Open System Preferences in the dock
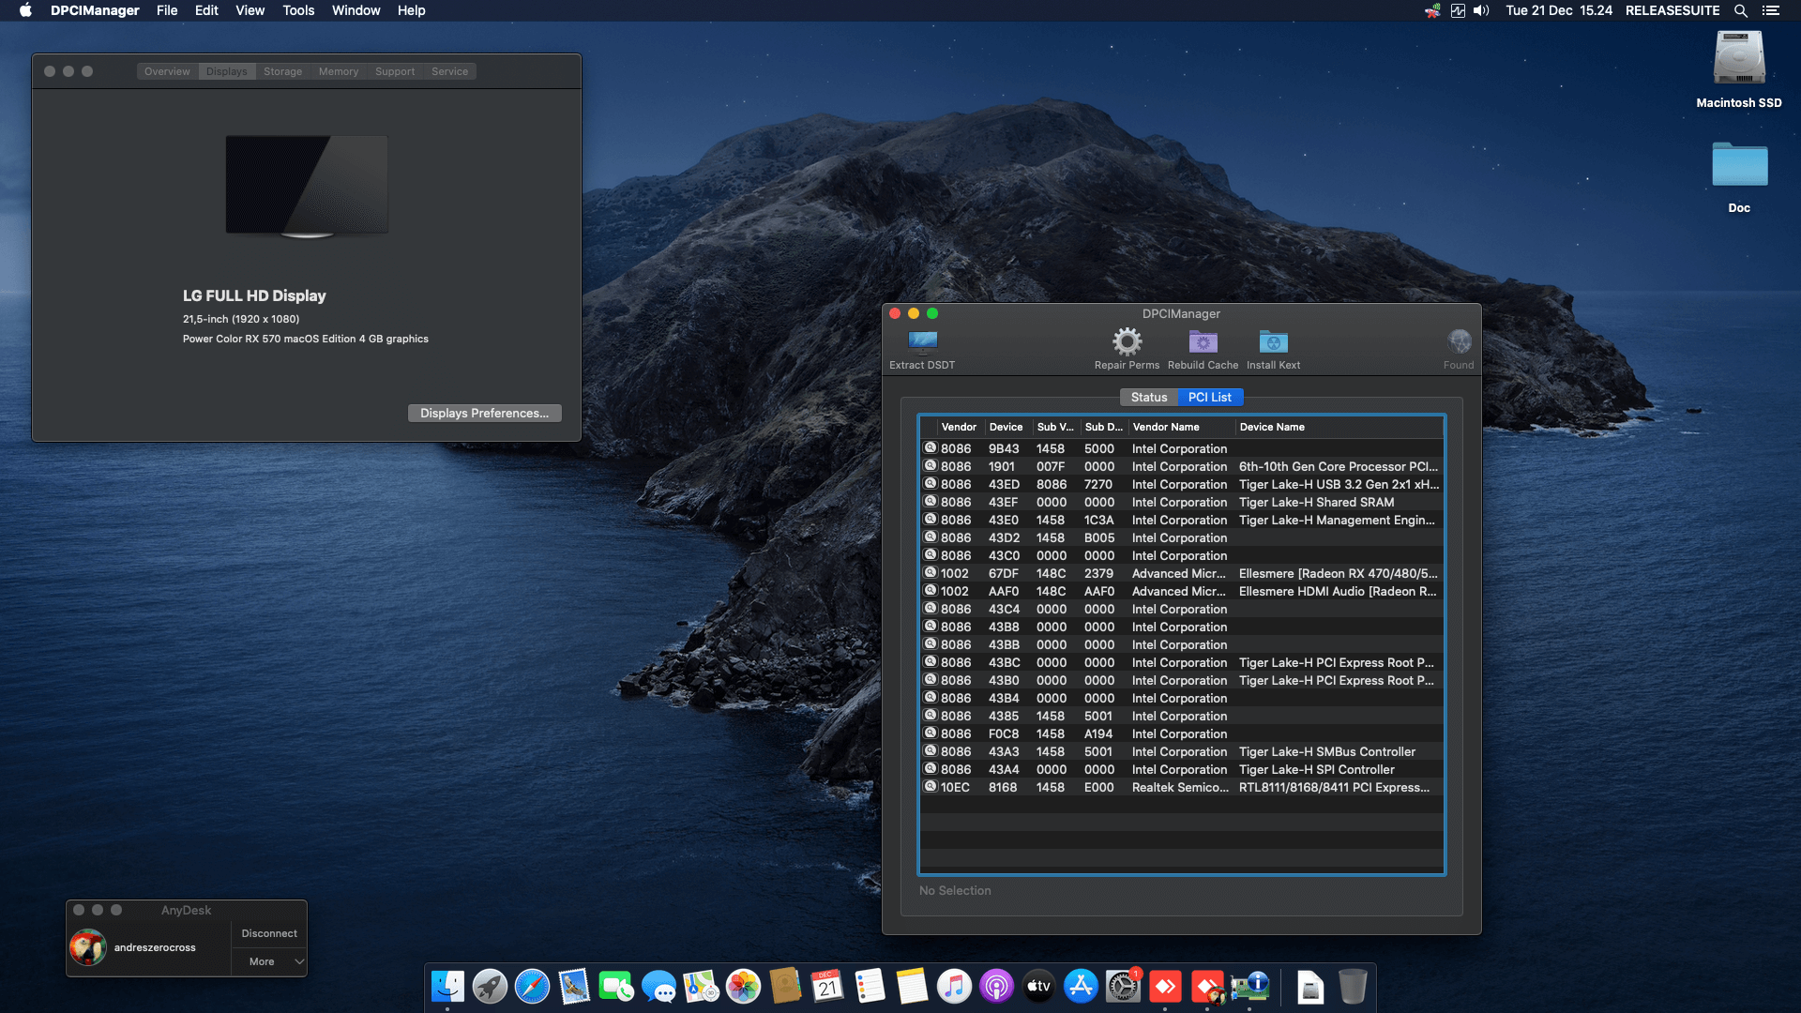This screenshot has width=1801, height=1013. 1123,987
